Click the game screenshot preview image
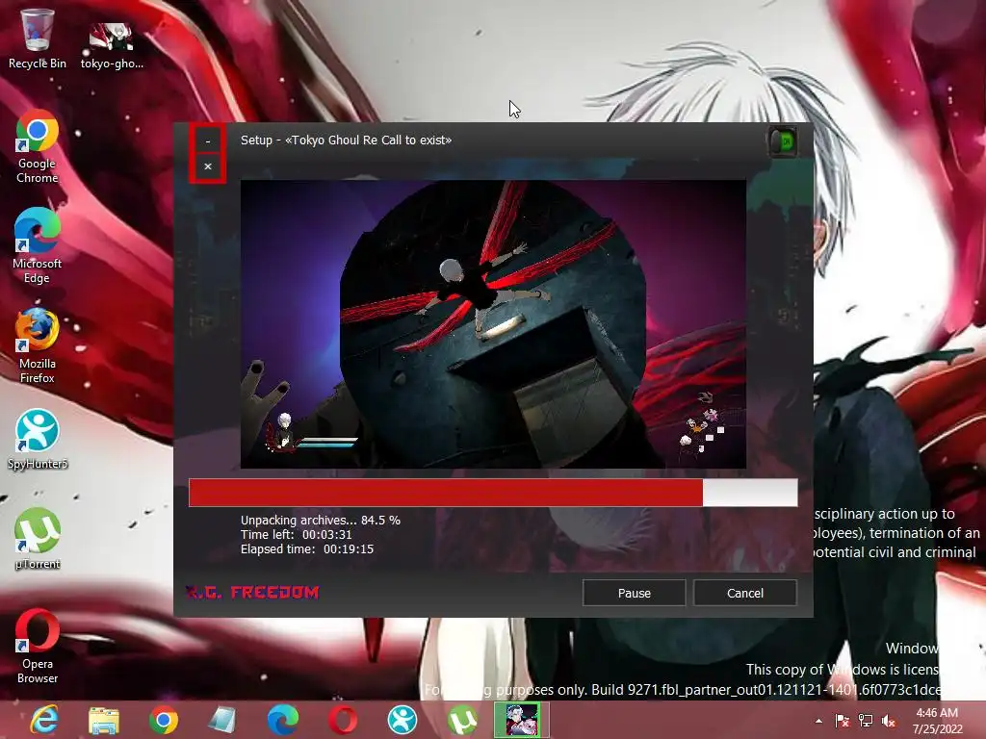Viewport: 986px width, 739px height. point(494,324)
